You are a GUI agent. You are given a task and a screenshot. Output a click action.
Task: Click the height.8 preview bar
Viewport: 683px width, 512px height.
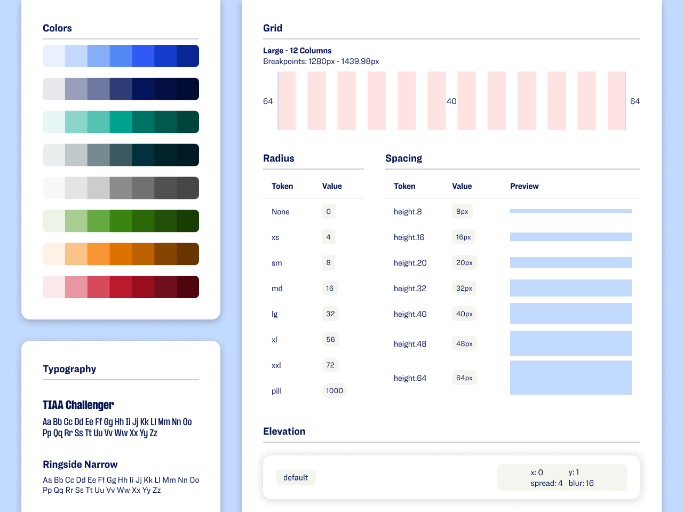570,211
